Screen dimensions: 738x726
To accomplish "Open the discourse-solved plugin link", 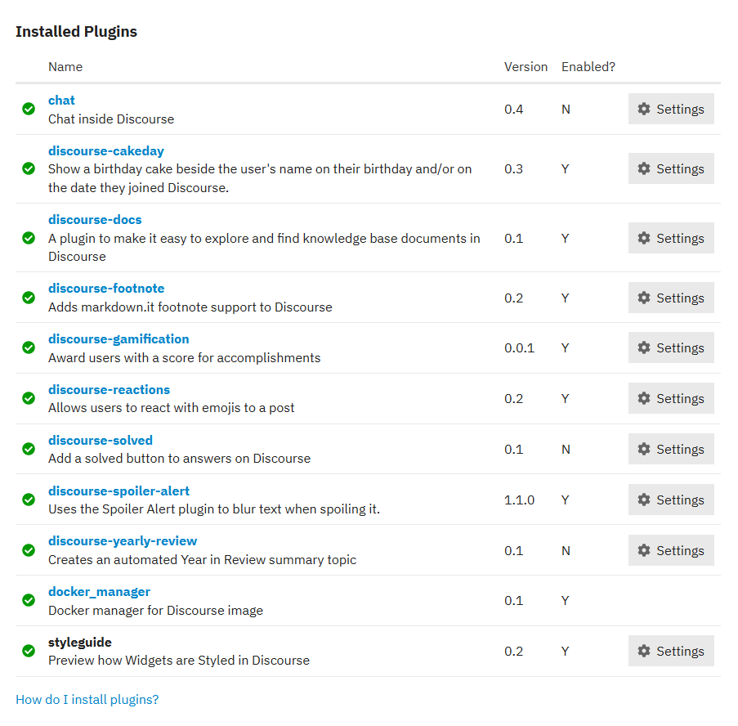I will click(x=101, y=440).
